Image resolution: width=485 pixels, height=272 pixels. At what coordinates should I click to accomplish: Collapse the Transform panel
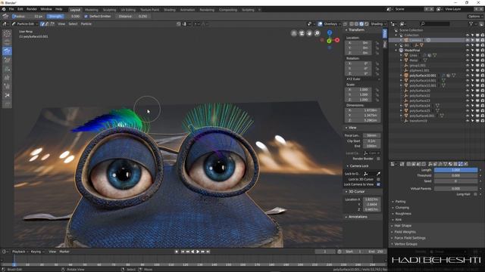click(x=356, y=30)
